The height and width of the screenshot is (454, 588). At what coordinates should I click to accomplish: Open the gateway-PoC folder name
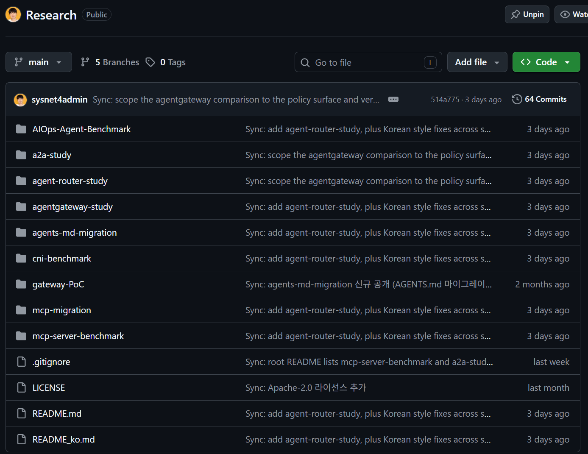click(59, 284)
